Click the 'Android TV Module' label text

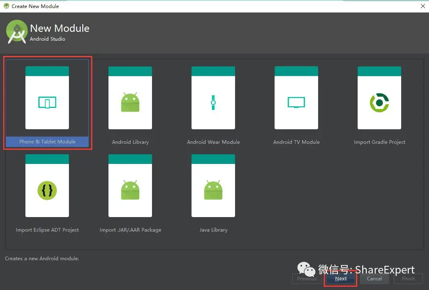296,142
